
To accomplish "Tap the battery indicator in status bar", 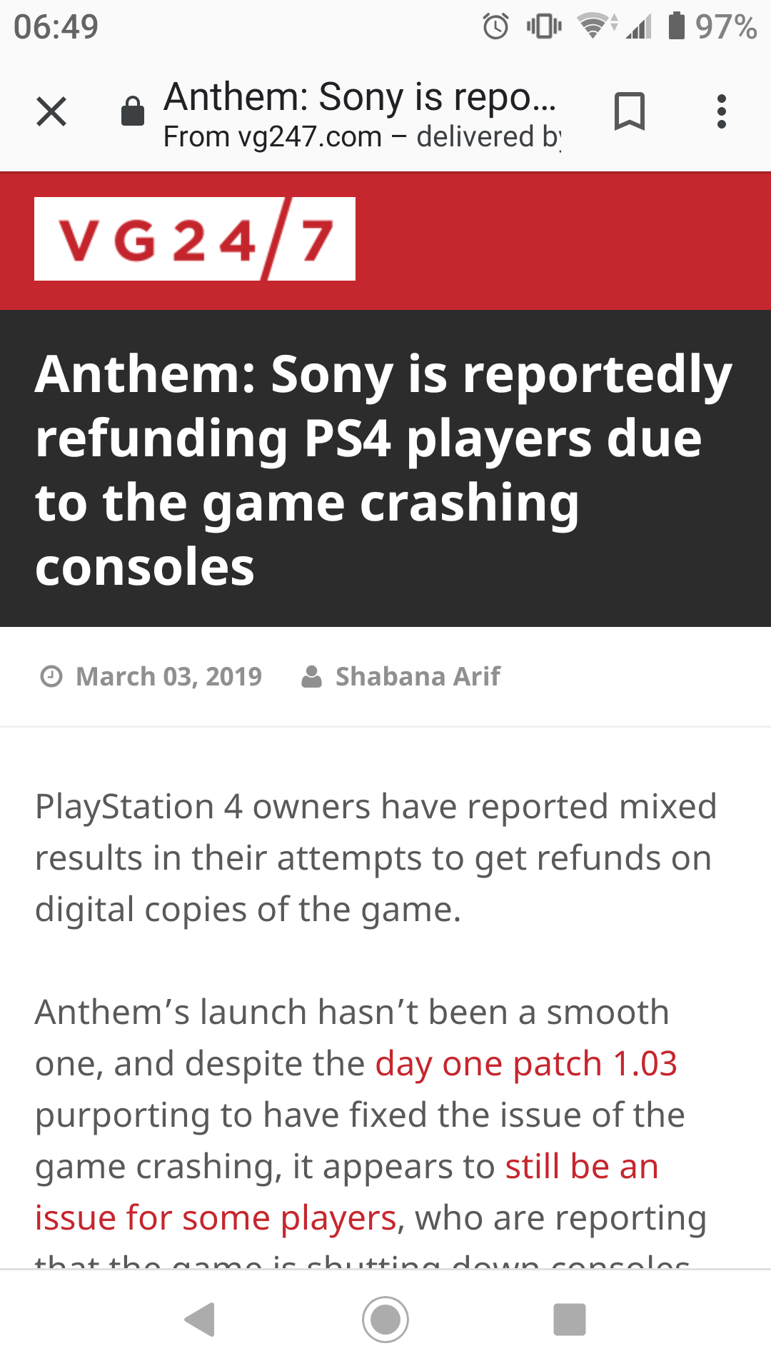I will [676, 26].
